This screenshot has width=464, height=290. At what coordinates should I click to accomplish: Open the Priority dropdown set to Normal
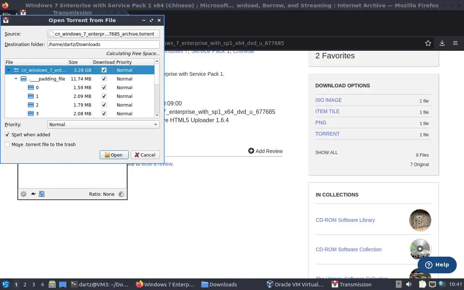click(x=104, y=124)
